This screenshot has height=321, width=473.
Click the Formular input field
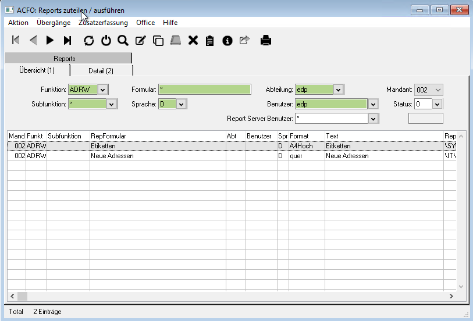pos(205,90)
